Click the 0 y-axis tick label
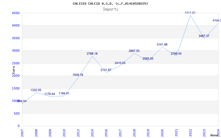Screen dimensions: 221x138 click(x=19, y=126)
